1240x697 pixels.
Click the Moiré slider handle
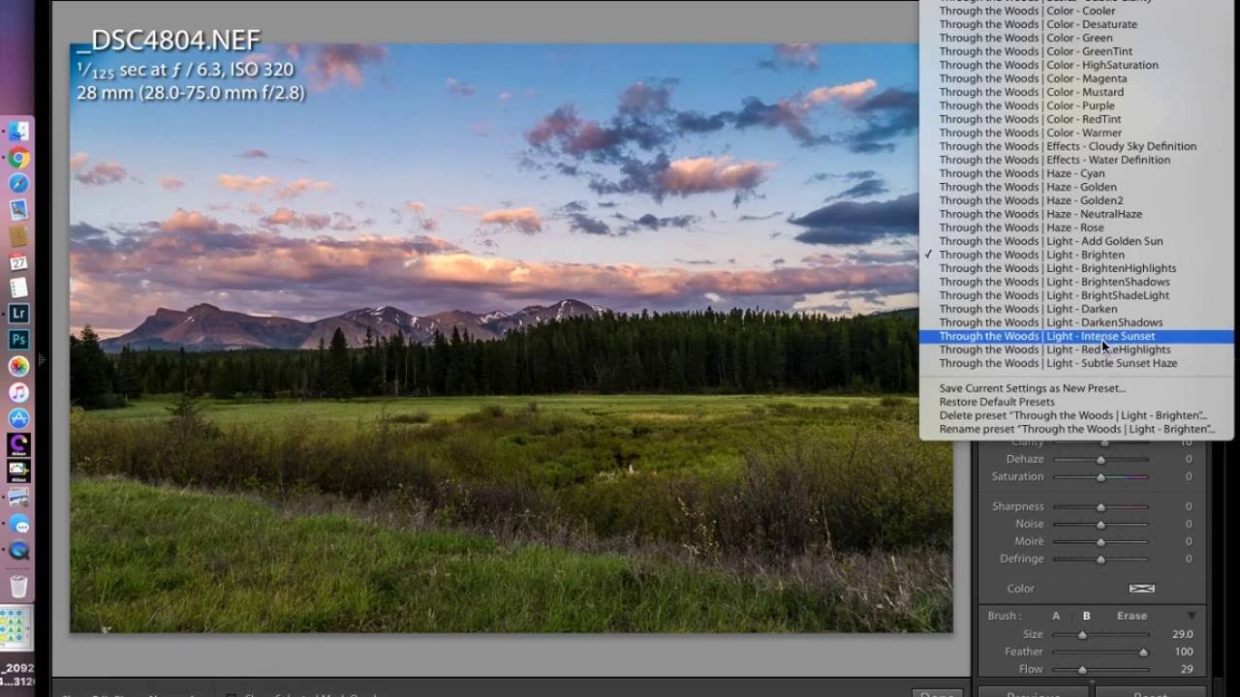(x=1100, y=542)
